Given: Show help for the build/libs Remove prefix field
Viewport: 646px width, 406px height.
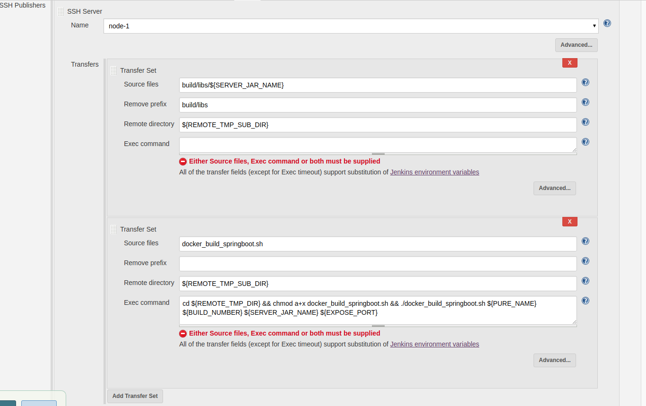Looking at the screenshot, I should point(585,102).
